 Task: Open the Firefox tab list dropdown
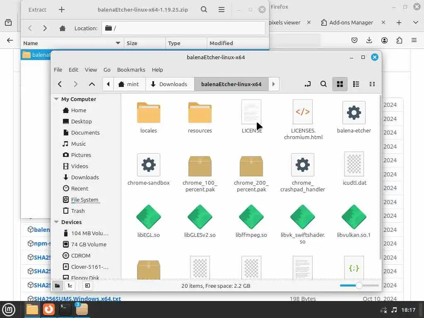click(416, 22)
